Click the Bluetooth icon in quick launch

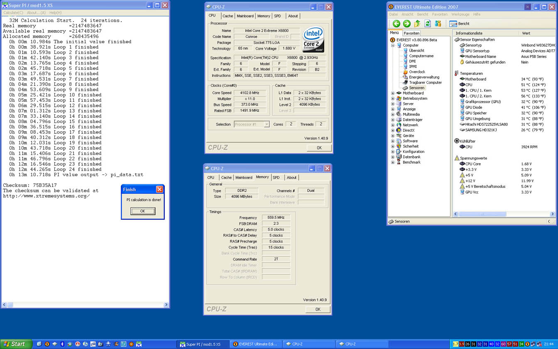pos(62,344)
